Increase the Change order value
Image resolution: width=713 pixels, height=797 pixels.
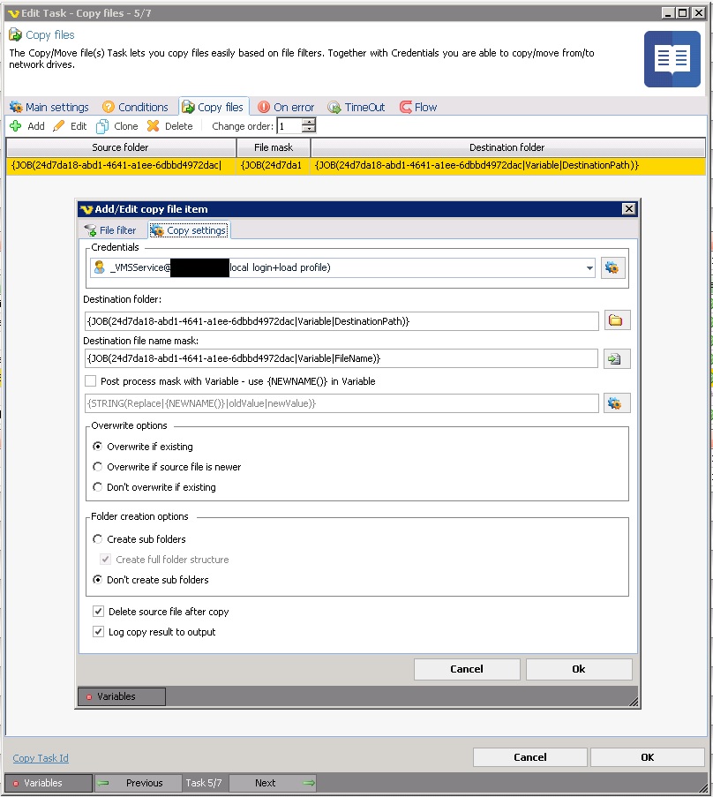coord(309,123)
